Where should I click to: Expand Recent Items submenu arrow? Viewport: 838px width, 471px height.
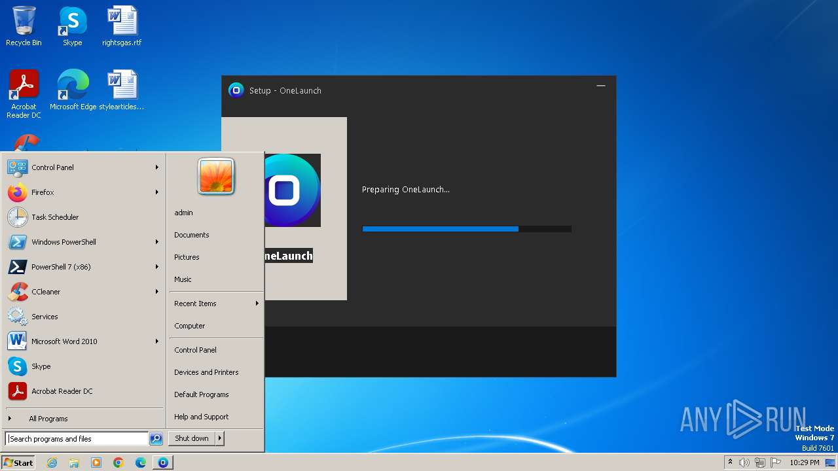[257, 304]
